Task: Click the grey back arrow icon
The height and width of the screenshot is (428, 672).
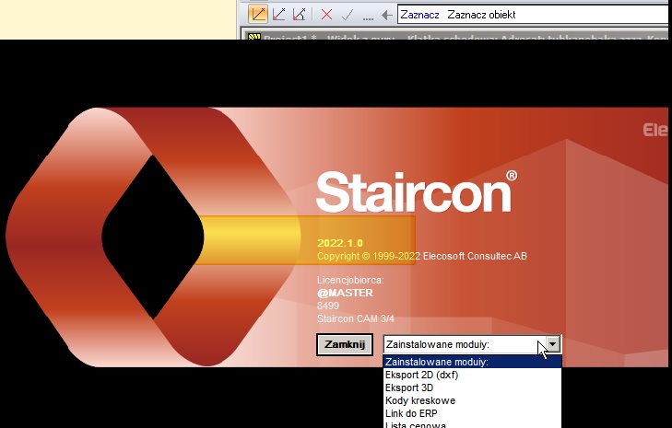Action: point(387,15)
